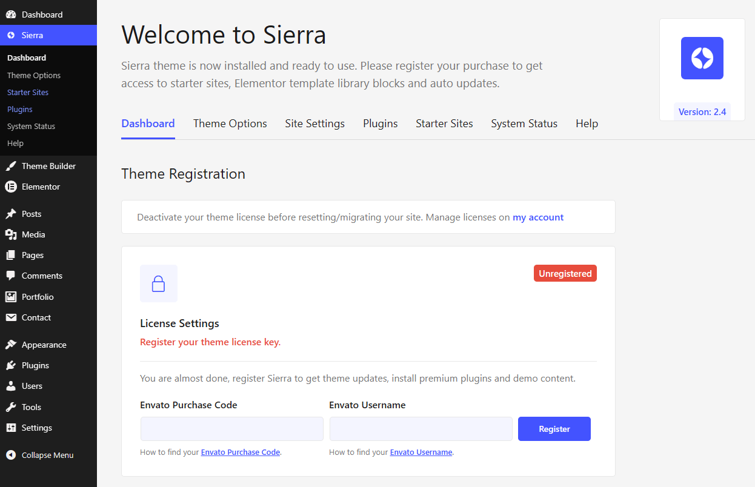The image size is (755, 487).
Task: Click the Pages icon in the sidebar
Action: tap(11, 255)
